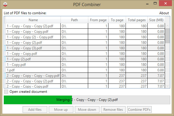Sort by the Path column header
174x116 pixels.
[x=74, y=20]
